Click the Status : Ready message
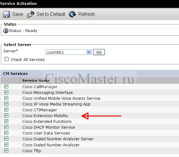This screenshot has height=157, width=179. coord(23,31)
